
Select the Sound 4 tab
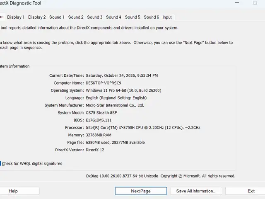click(x=113, y=17)
